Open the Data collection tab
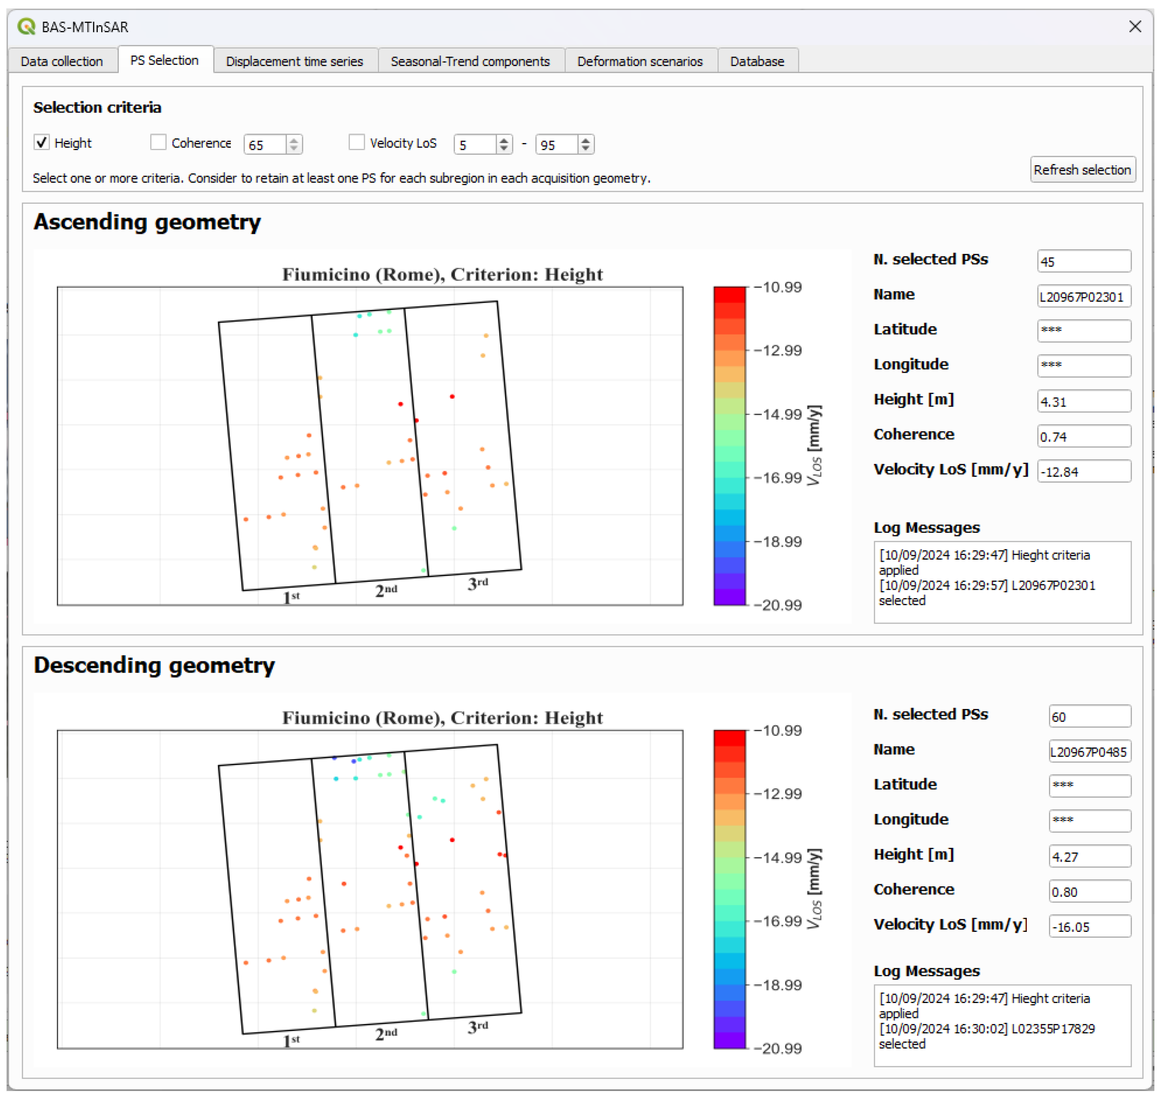Viewport: 1164px width, 1103px height. pos(62,61)
